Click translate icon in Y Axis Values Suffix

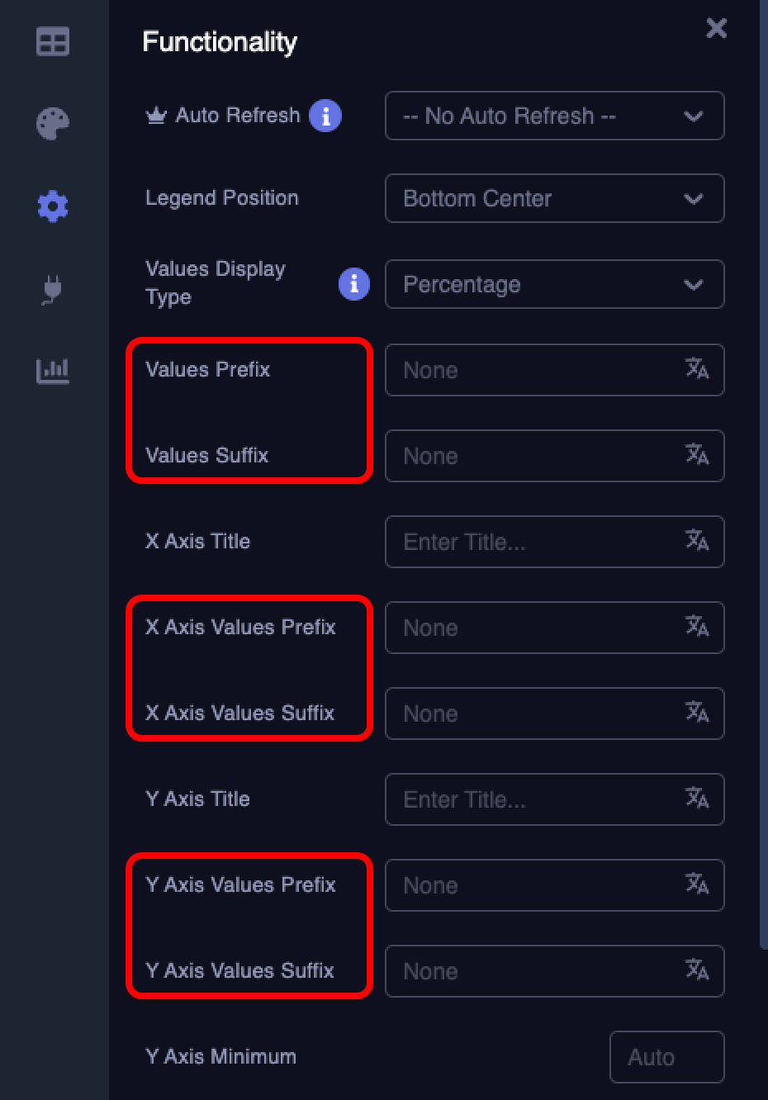[x=697, y=970]
